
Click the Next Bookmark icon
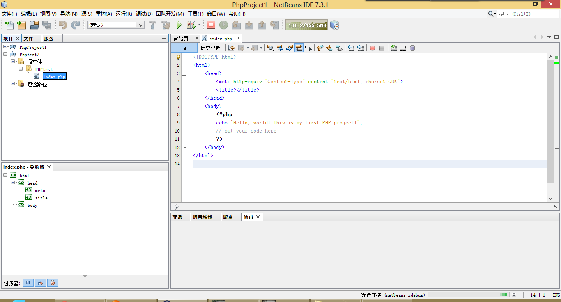329,48
